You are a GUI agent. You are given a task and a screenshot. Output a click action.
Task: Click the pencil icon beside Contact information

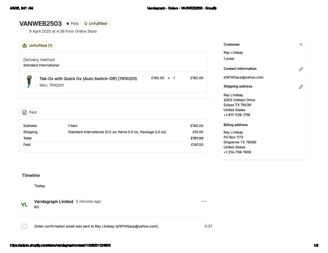(301, 69)
